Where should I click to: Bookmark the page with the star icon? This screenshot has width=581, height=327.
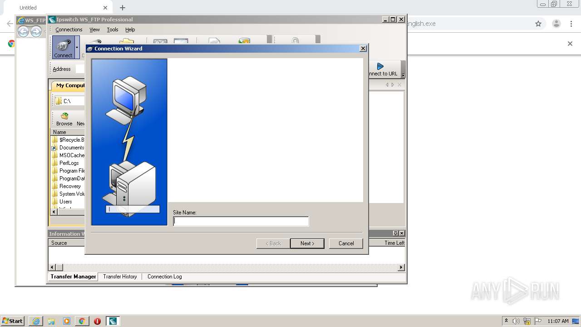(x=538, y=24)
